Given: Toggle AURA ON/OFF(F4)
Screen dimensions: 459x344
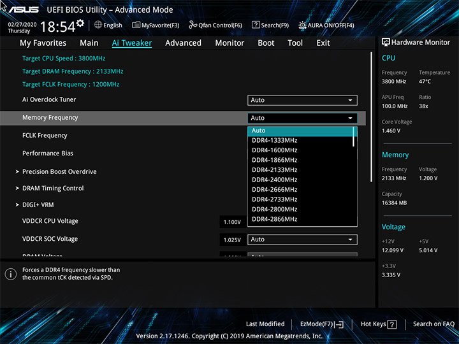Looking at the screenshot, I should coord(326,25).
